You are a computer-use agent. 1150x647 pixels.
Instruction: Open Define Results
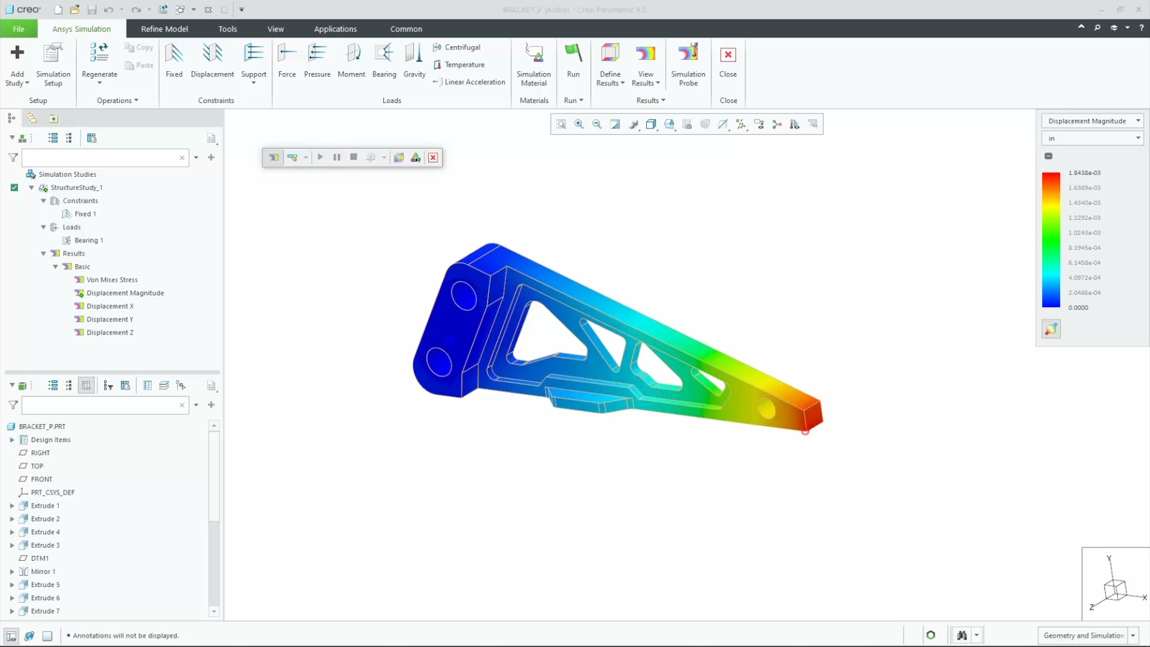(610, 65)
